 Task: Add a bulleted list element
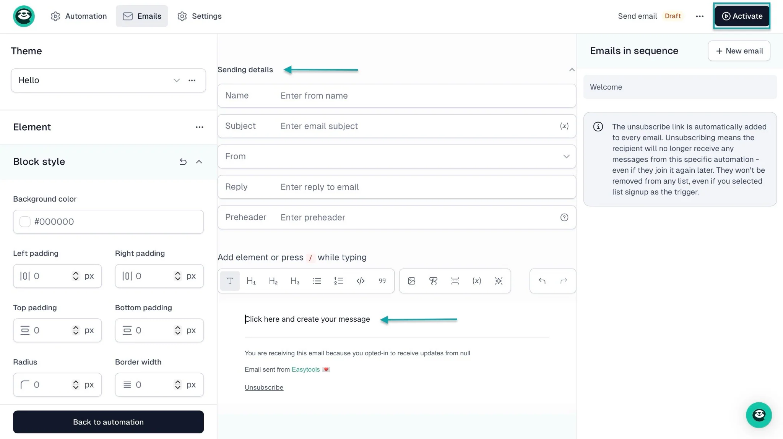pos(317,281)
